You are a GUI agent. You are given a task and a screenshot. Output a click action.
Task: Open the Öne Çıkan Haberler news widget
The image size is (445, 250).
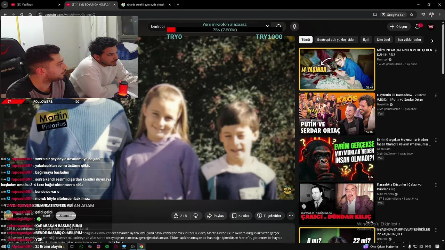click(x=381, y=247)
